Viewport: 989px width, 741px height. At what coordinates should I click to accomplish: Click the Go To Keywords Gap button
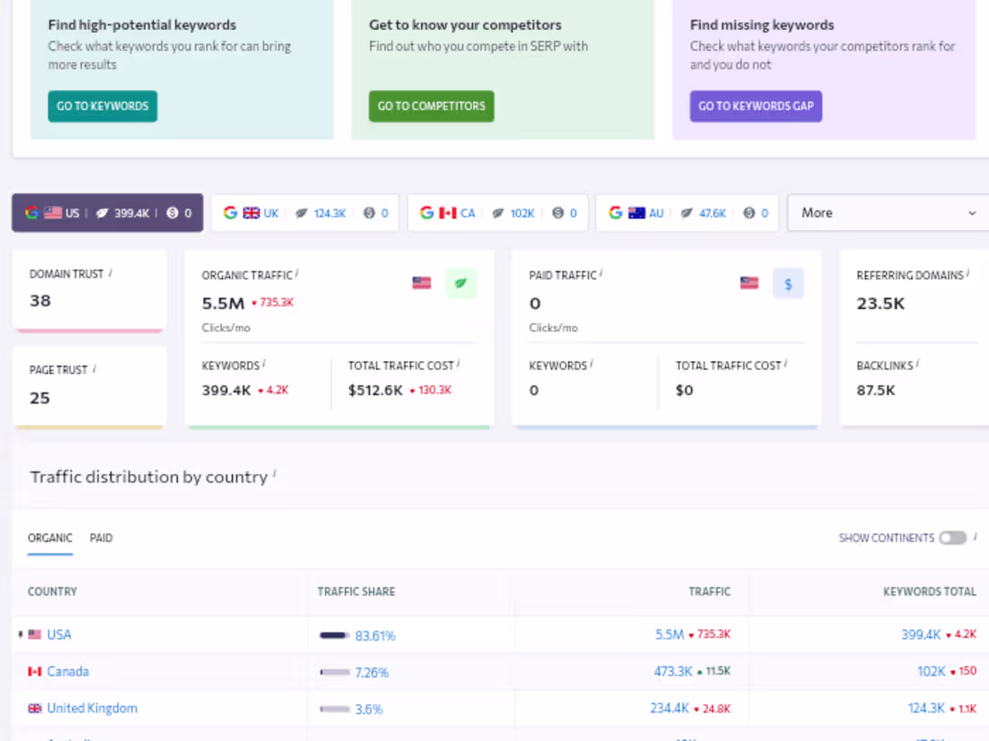[x=755, y=106]
